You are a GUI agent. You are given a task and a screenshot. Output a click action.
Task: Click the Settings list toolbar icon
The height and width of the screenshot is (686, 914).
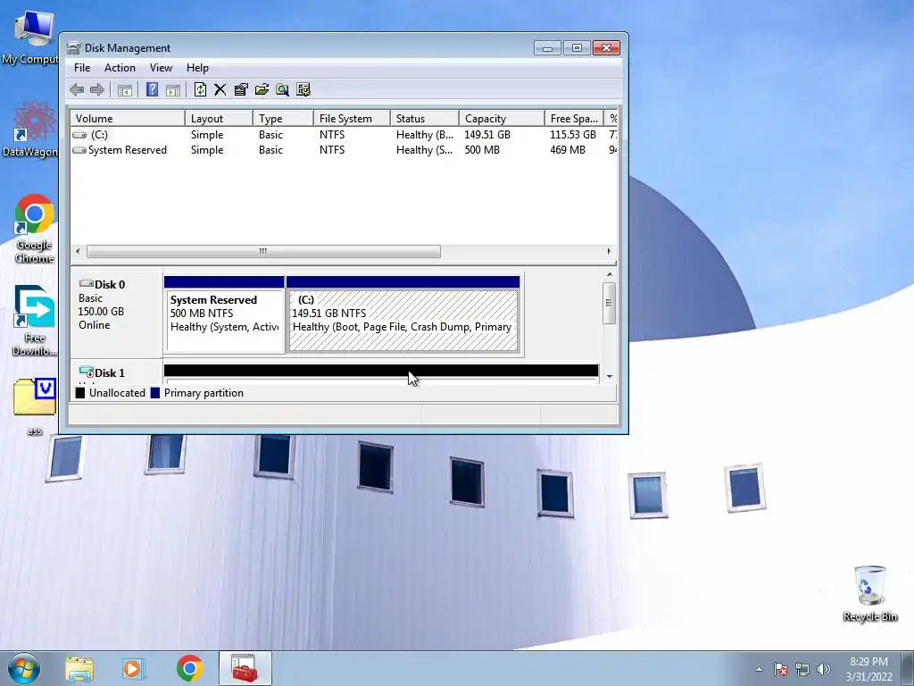click(303, 89)
